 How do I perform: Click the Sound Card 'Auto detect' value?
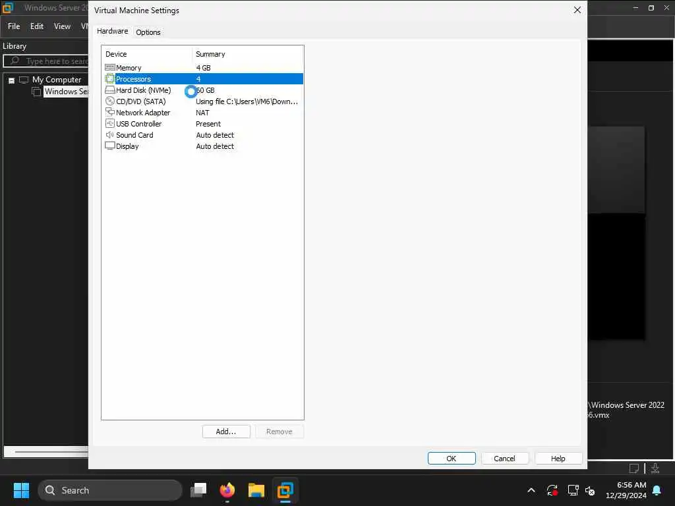coord(215,134)
